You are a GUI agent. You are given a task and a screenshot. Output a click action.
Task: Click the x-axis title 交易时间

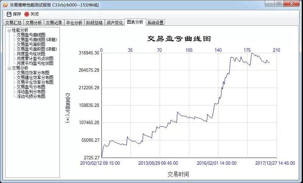pyautogui.click(x=178, y=174)
